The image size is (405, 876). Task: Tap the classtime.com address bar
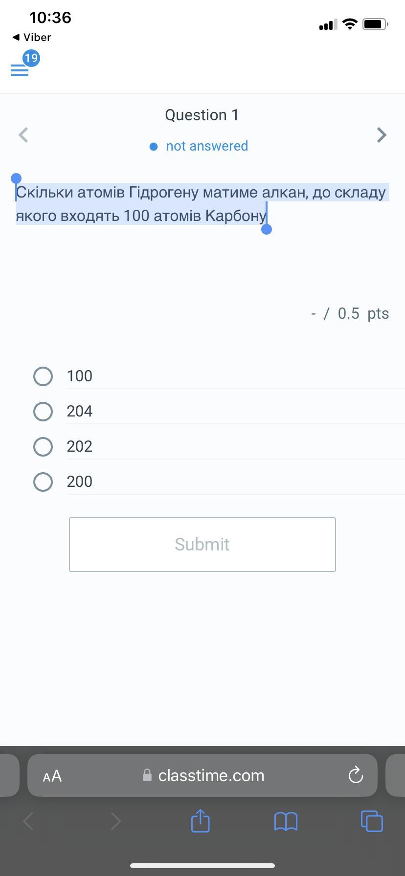tap(210, 775)
